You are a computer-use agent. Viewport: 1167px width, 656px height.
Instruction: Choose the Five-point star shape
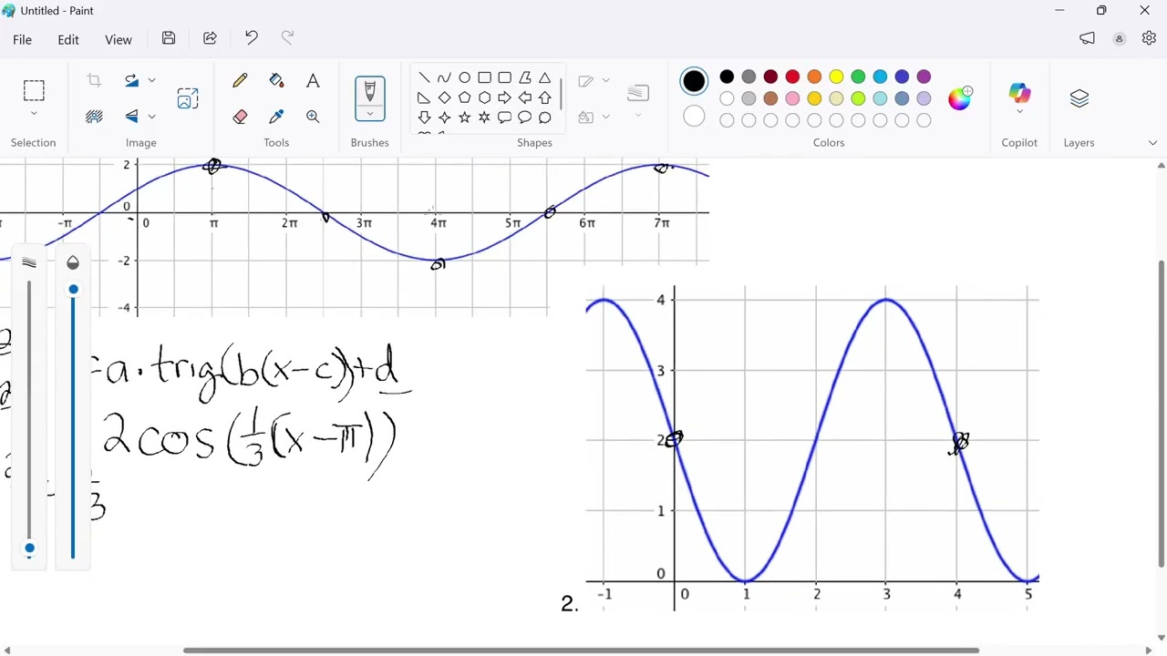(x=464, y=118)
